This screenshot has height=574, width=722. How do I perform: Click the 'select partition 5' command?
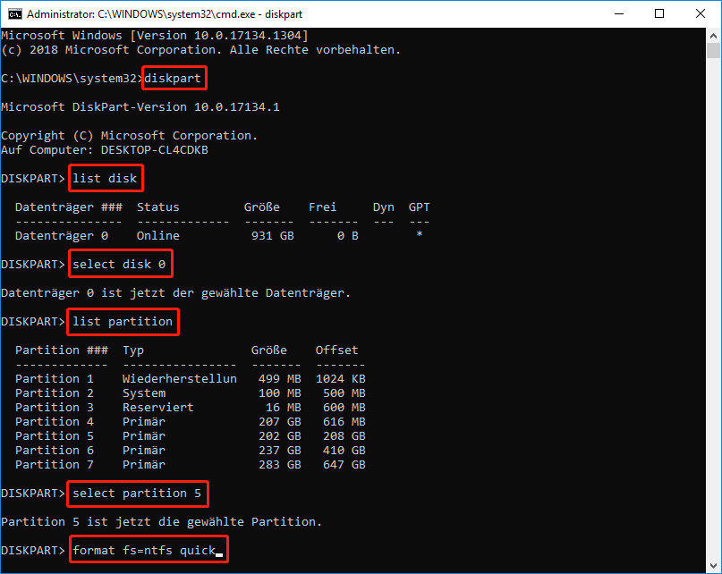(140, 493)
